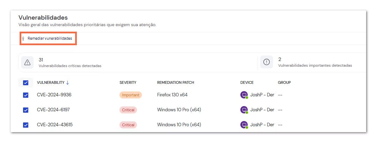
Task: Click the device icon in CVE-2024-9936 row
Action: tap(244, 95)
